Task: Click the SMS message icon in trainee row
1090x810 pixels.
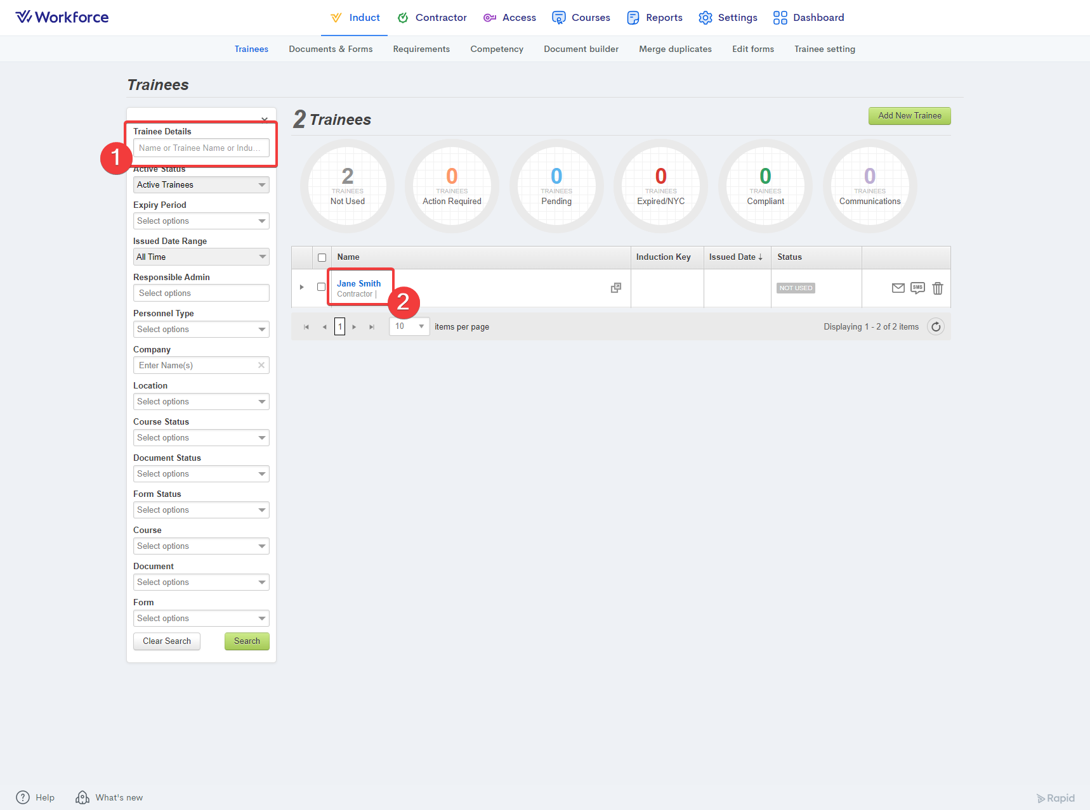Action: [x=917, y=288]
